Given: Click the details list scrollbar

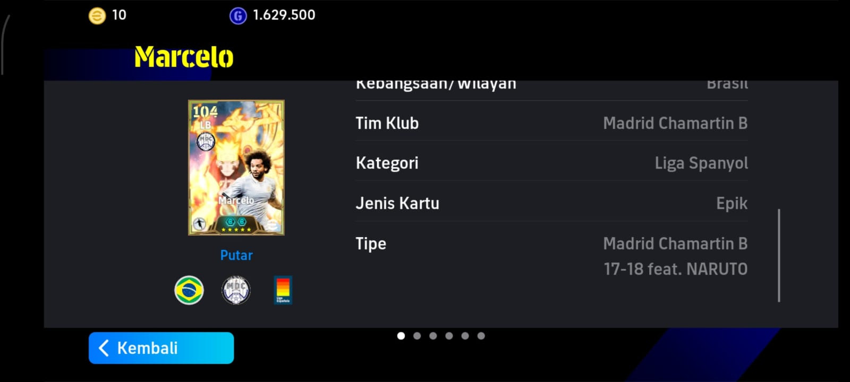Looking at the screenshot, I should click(779, 255).
